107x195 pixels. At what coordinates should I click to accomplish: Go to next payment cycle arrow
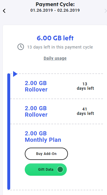[106, 11]
